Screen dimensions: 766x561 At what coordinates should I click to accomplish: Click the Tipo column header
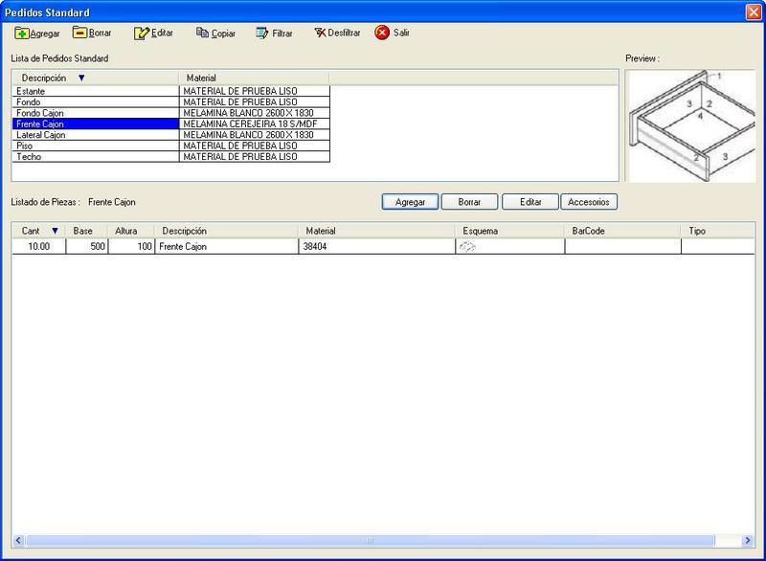tap(717, 231)
